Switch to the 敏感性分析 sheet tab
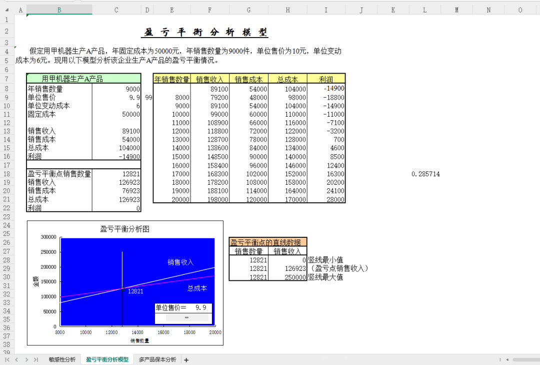540x365 pixels. coord(62,359)
